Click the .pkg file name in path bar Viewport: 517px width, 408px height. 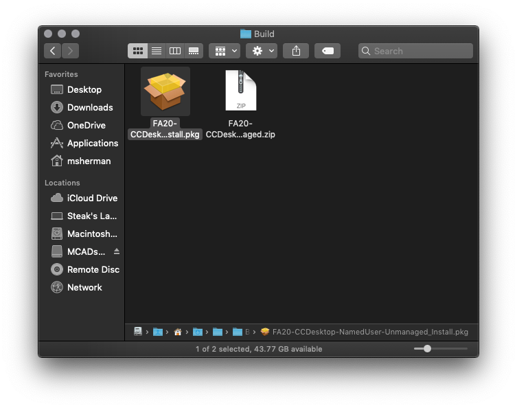pyautogui.click(x=370, y=332)
